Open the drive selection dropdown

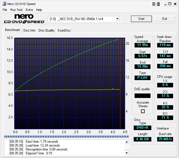click(117, 19)
